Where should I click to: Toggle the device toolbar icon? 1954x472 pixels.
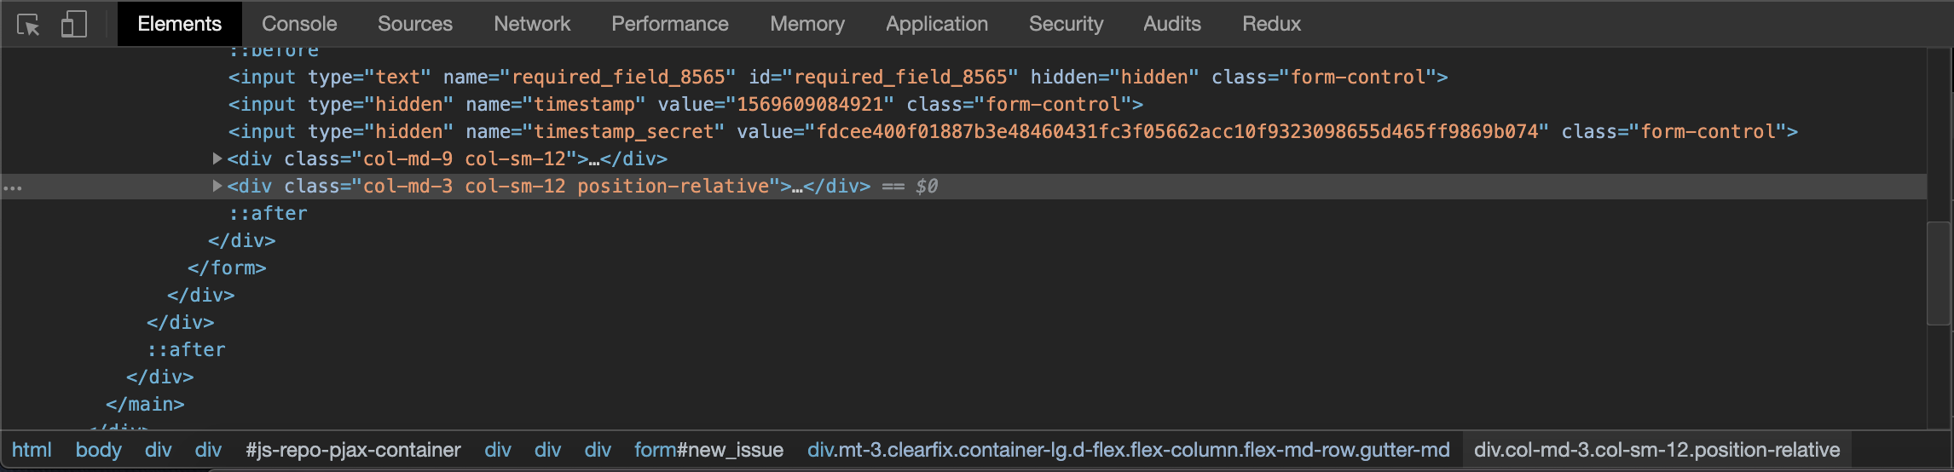[74, 24]
